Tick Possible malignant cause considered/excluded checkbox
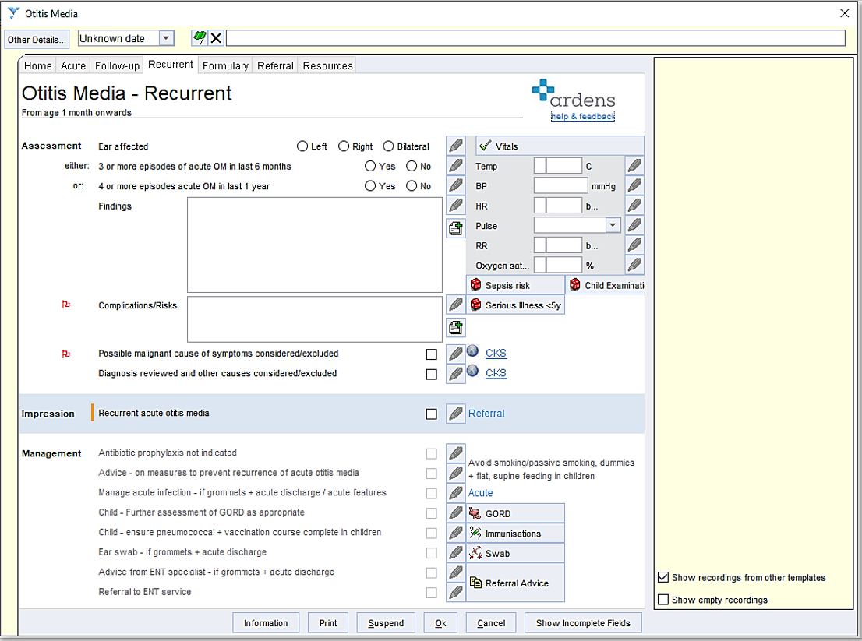Viewport: 862px width, 641px height. [432, 354]
